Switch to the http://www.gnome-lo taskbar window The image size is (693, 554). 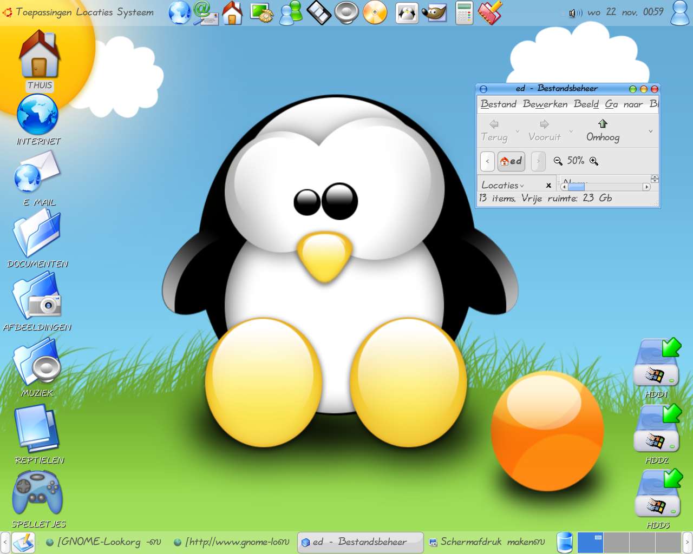tap(232, 542)
